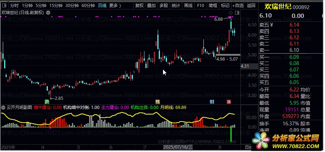Toggle the chart panel layout icon beside the diamond

click(x=237, y=13)
